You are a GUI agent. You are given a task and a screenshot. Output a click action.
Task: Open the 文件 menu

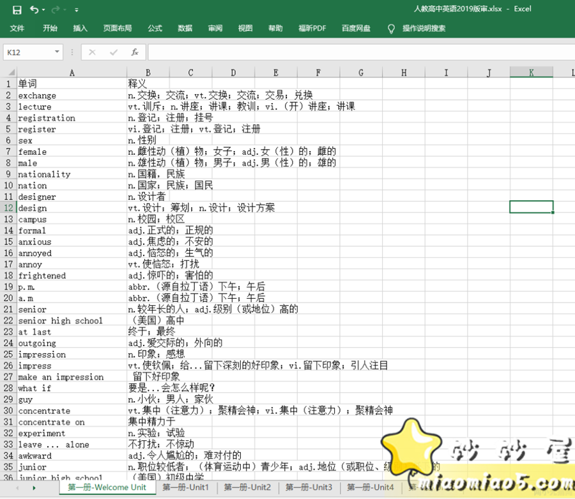tap(18, 28)
